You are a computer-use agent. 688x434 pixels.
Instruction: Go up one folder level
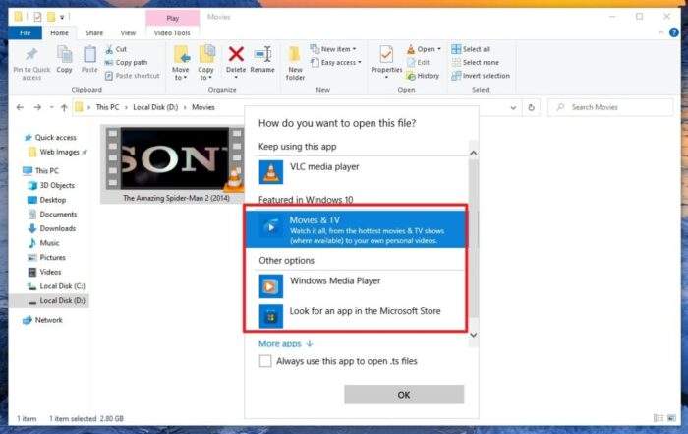tap(64, 107)
